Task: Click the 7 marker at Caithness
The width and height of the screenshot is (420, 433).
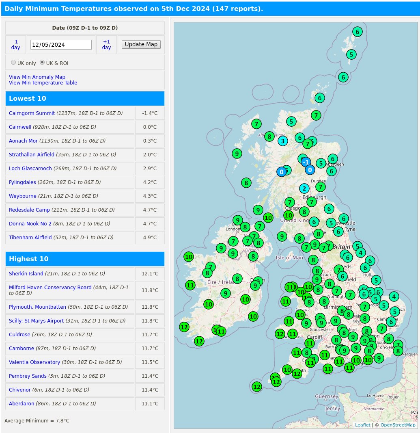Action: (x=316, y=115)
